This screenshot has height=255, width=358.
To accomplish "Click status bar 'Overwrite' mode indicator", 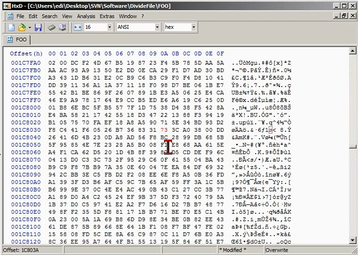I will coord(277,250).
